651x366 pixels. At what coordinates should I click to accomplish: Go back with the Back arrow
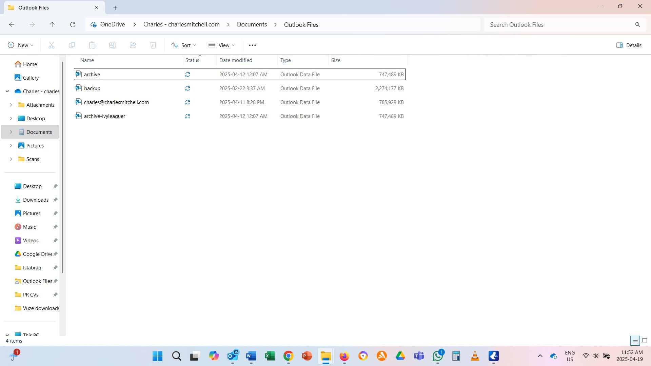tap(12, 24)
